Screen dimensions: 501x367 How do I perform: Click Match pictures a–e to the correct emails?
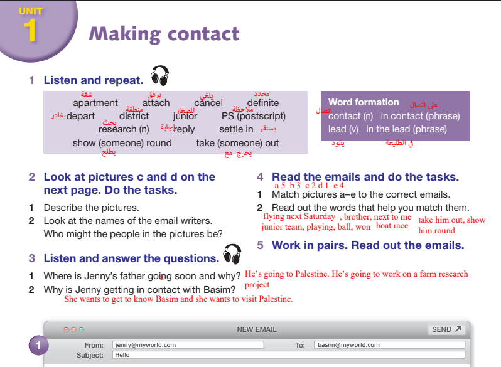coord(361,194)
